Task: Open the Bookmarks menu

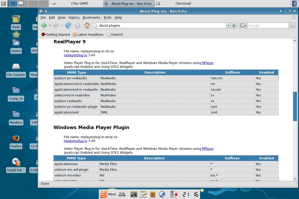Action: click(x=91, y=18)
